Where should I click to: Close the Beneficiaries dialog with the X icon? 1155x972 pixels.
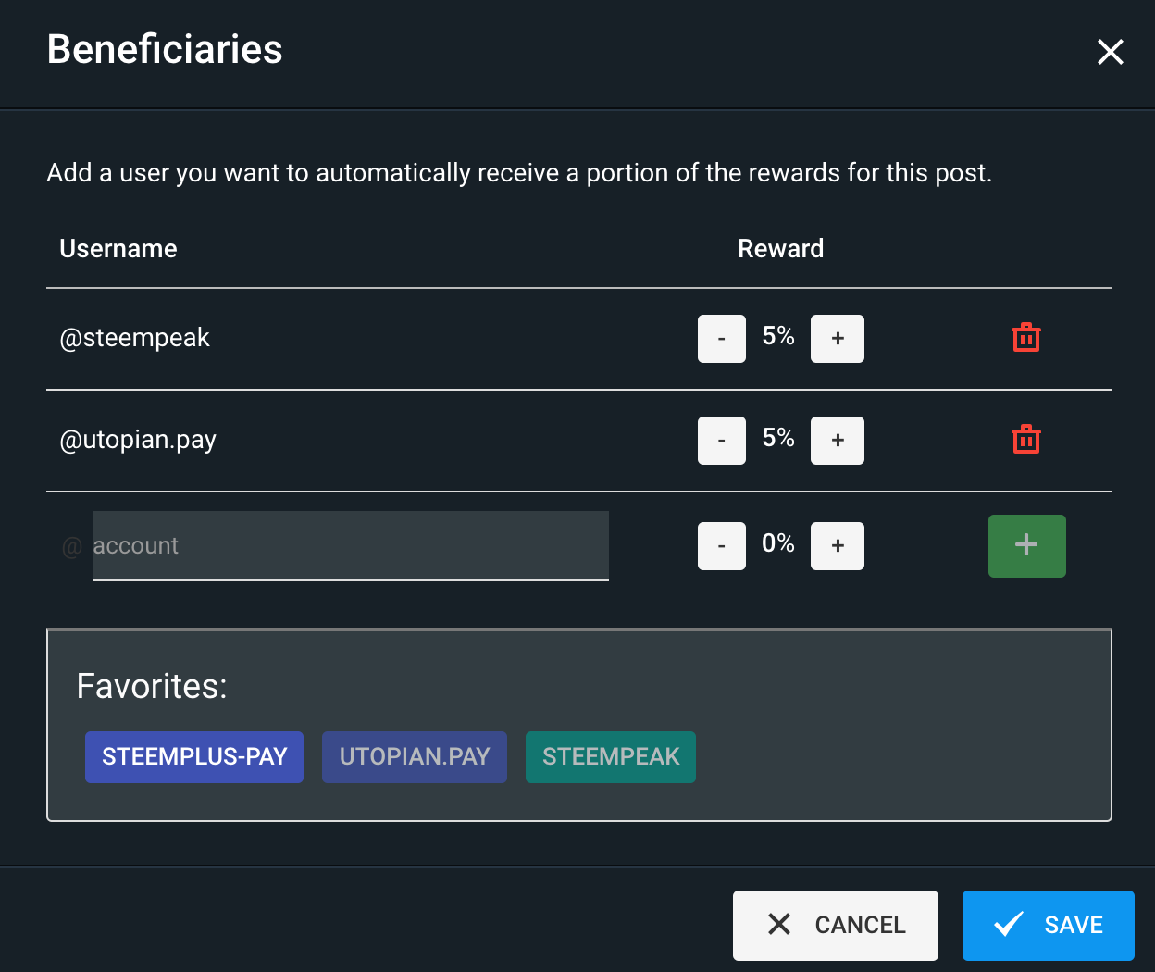[x=1111, y=52]
